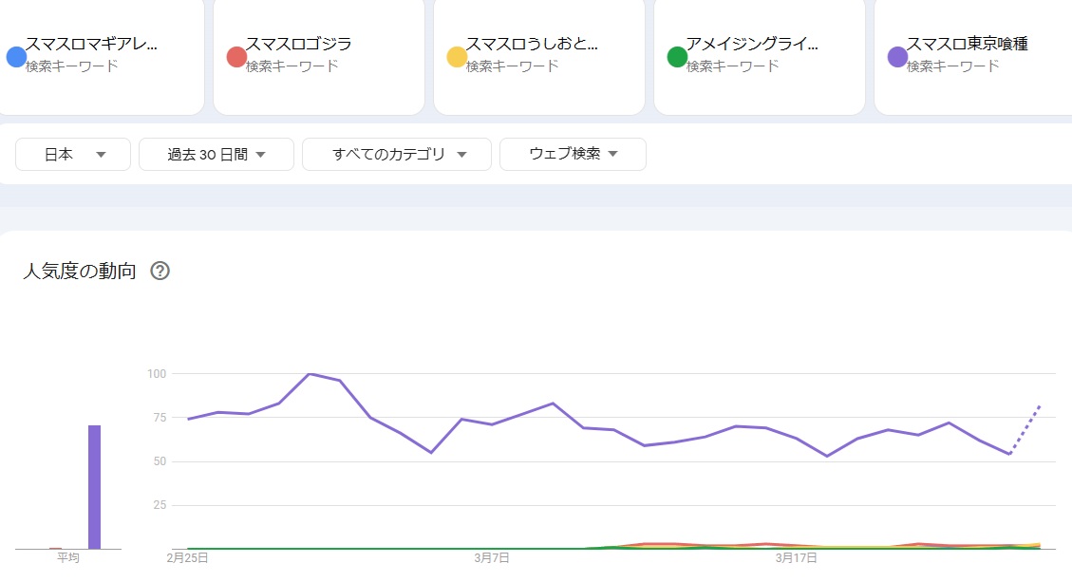Click the 3月7日 date label on axis
Screen dimensions: 1072x582
click(492, 558)
